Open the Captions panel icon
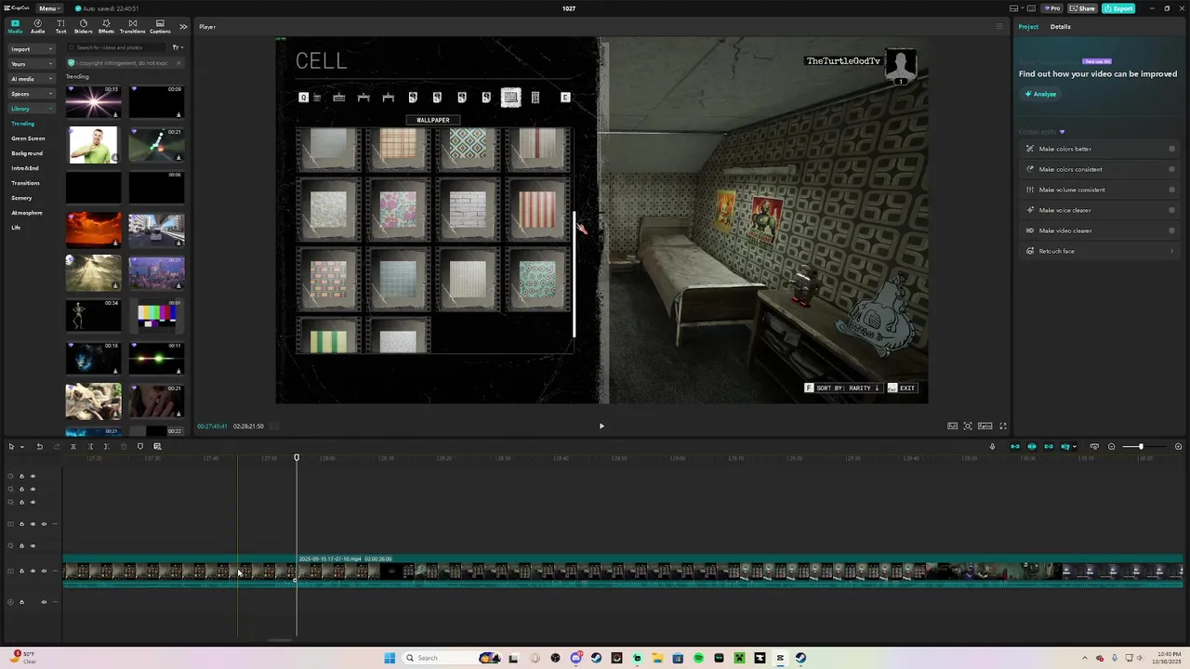 coord(160,26)
